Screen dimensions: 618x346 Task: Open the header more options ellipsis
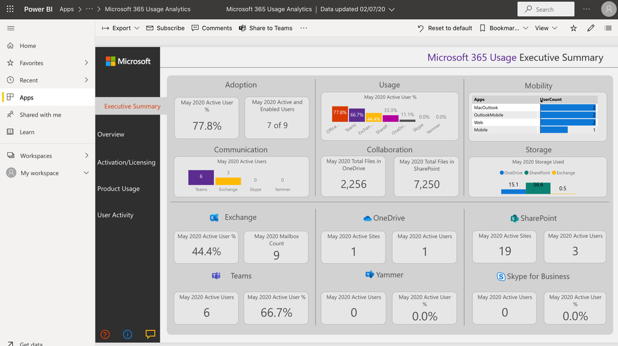tap(586, 9)
